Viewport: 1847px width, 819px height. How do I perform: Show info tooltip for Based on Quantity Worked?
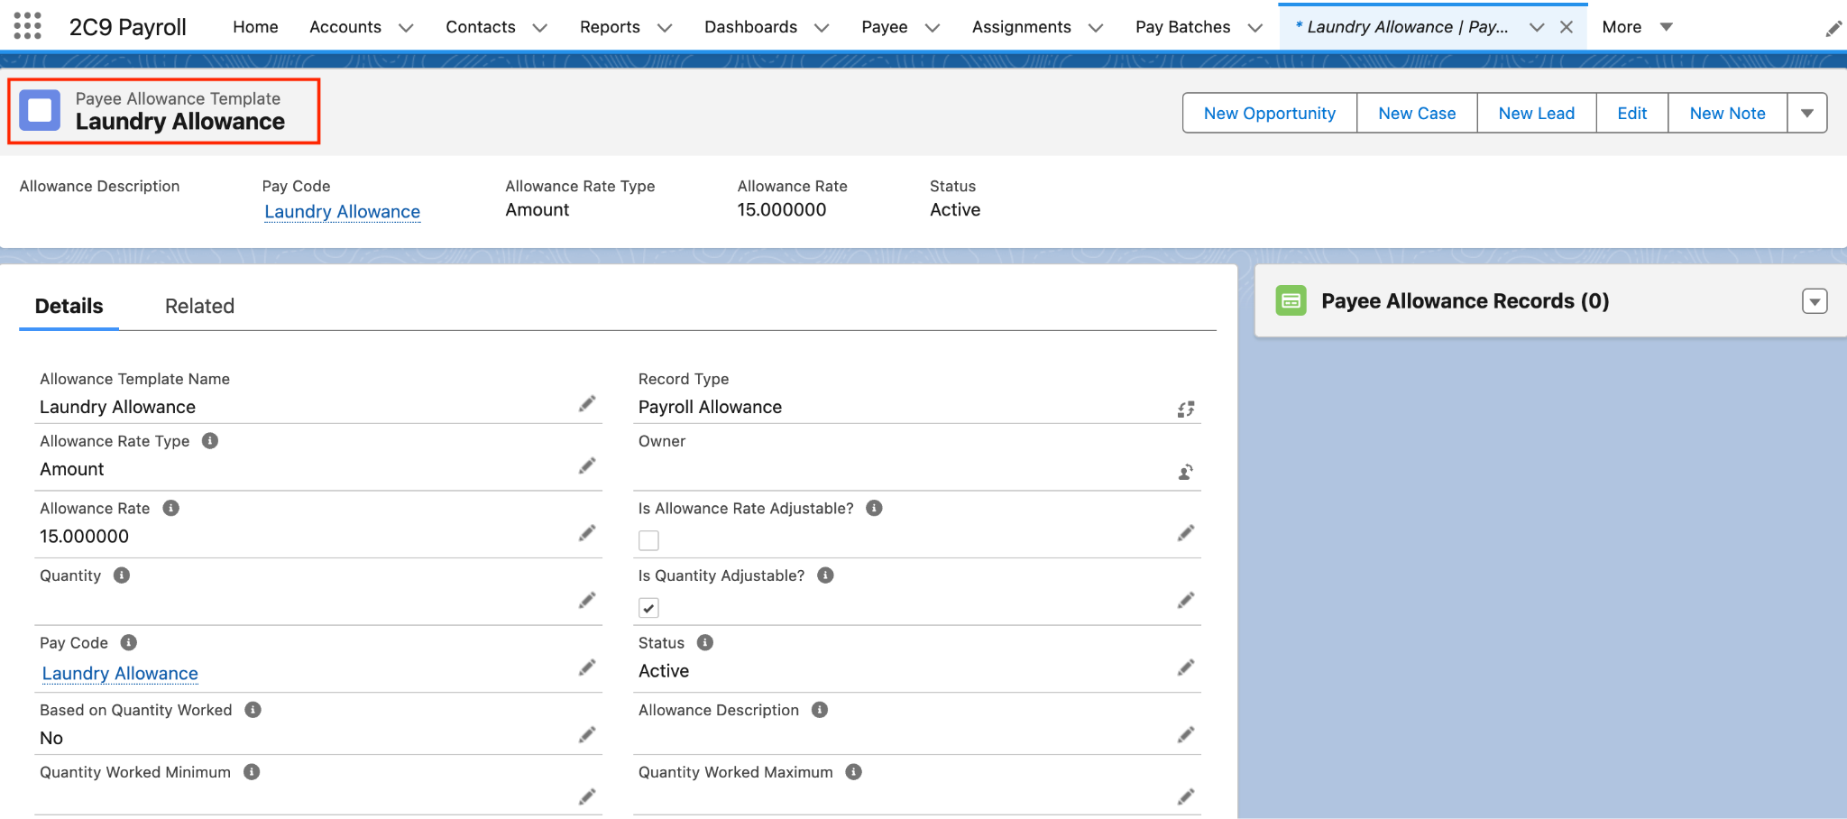(253, 710)
